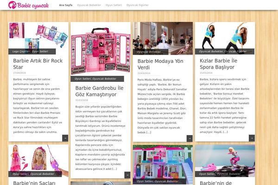Click Oyun Setleri category on Gardırobu card

[83, 79]
